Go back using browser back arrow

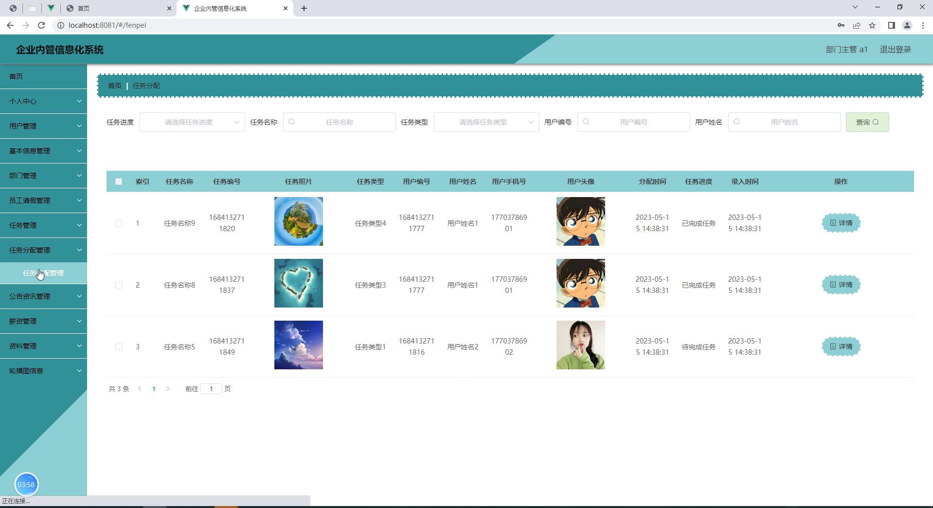point(10,25)
